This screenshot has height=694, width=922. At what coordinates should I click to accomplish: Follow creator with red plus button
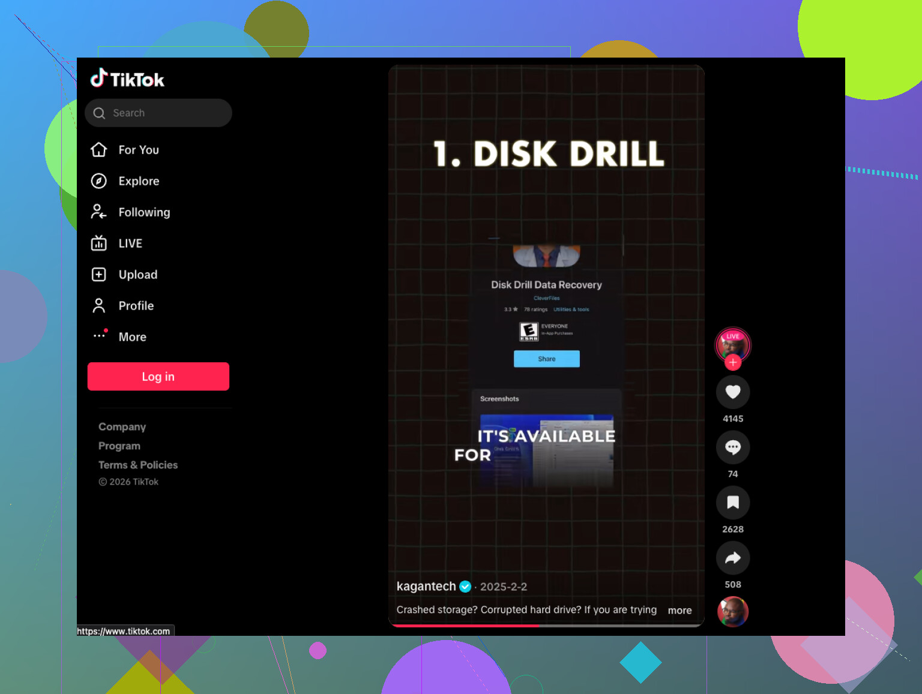(733, 362)
